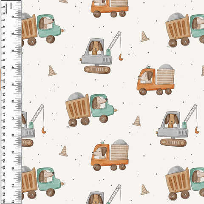
Task: Click the cone left of the lower orange truck
Action: pyautogui.click(x=63, y=151)
